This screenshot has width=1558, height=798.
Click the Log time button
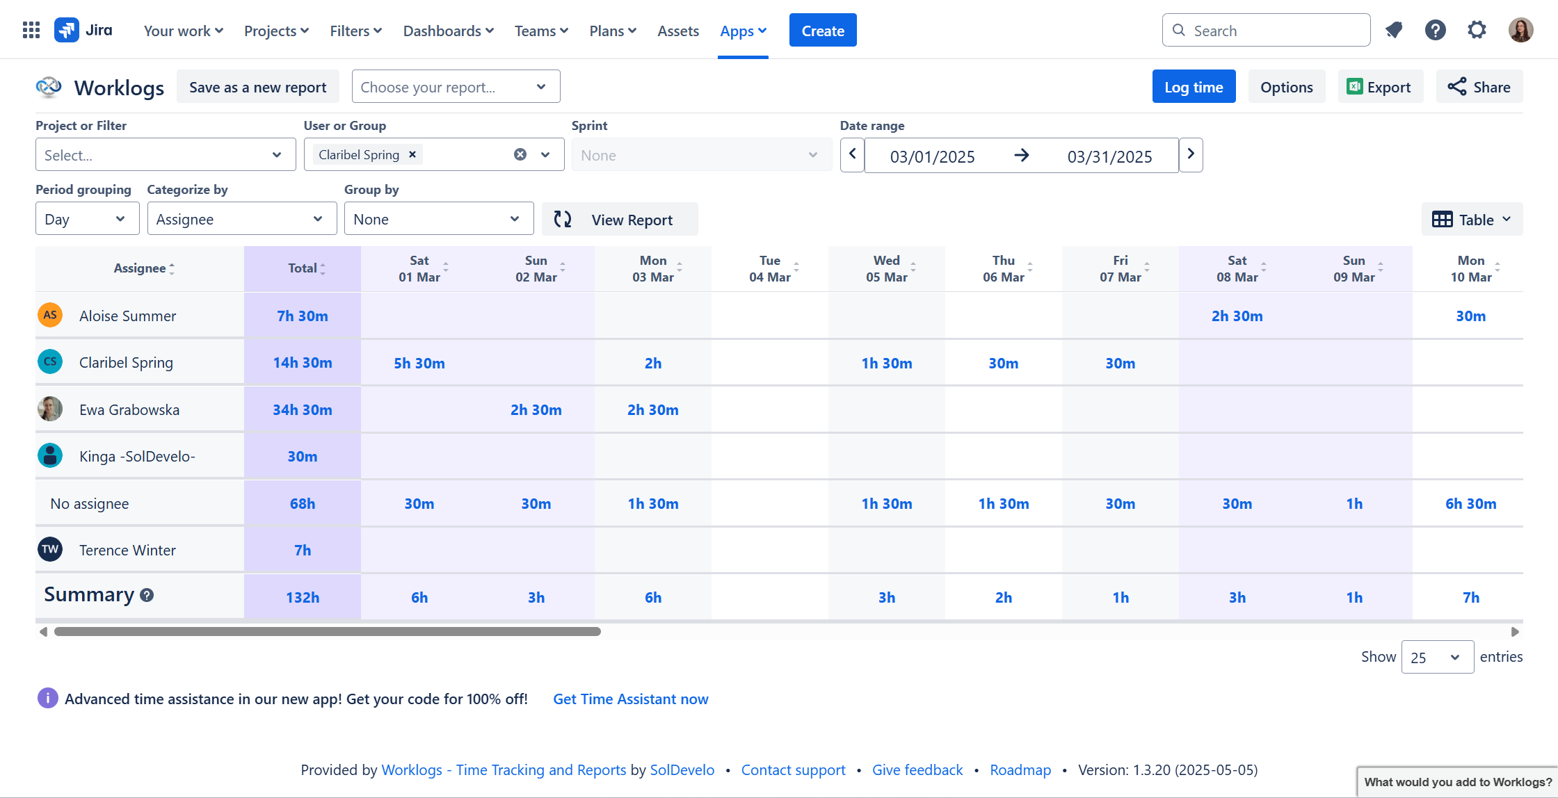pyautogui.click(x=1194, y=87)
